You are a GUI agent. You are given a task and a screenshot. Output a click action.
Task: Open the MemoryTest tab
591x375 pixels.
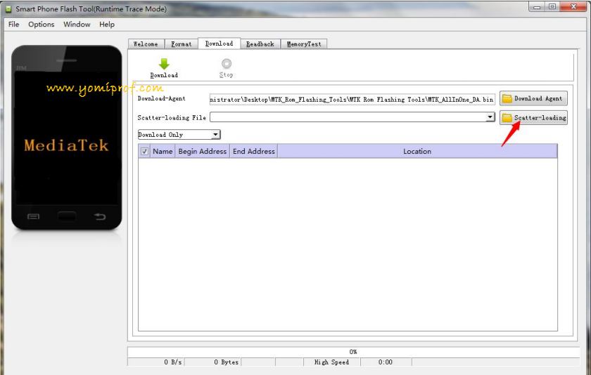tap(304, 44)
